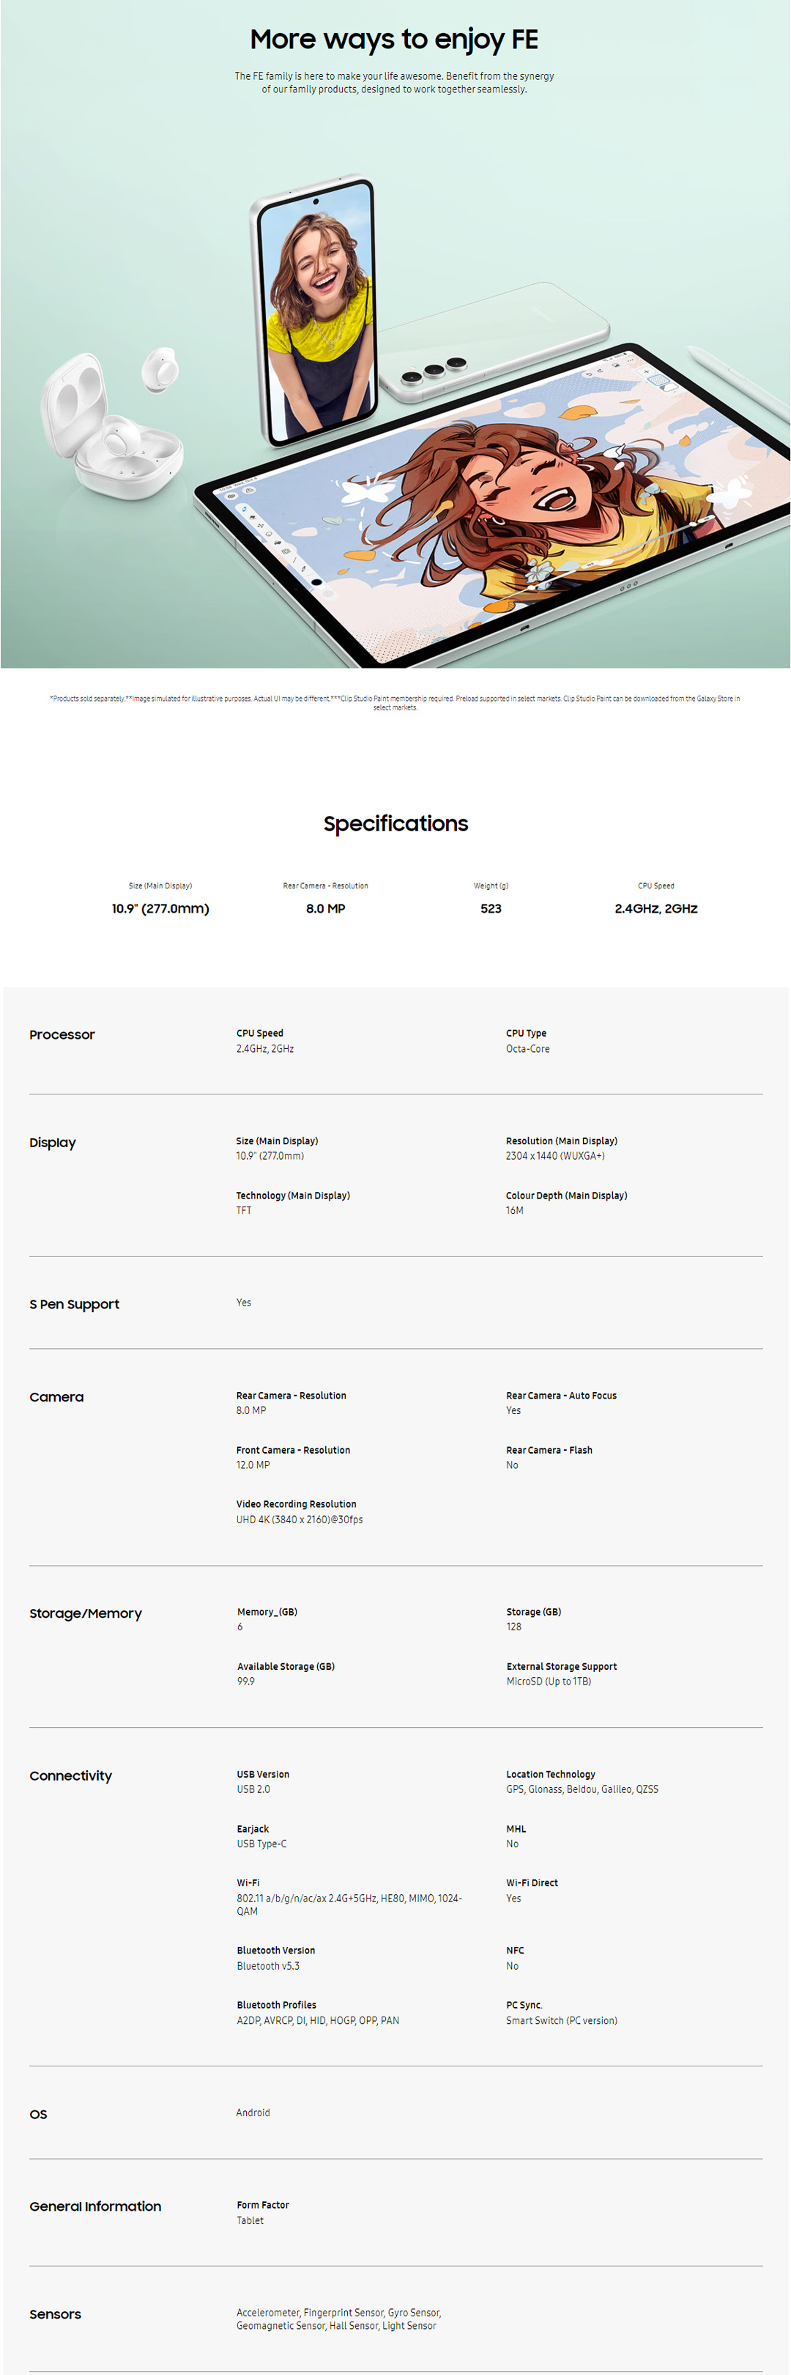Click the "Smart Switch (PC version)" text
This screenshot has width=791, height=2375.
click(561, 2020)
